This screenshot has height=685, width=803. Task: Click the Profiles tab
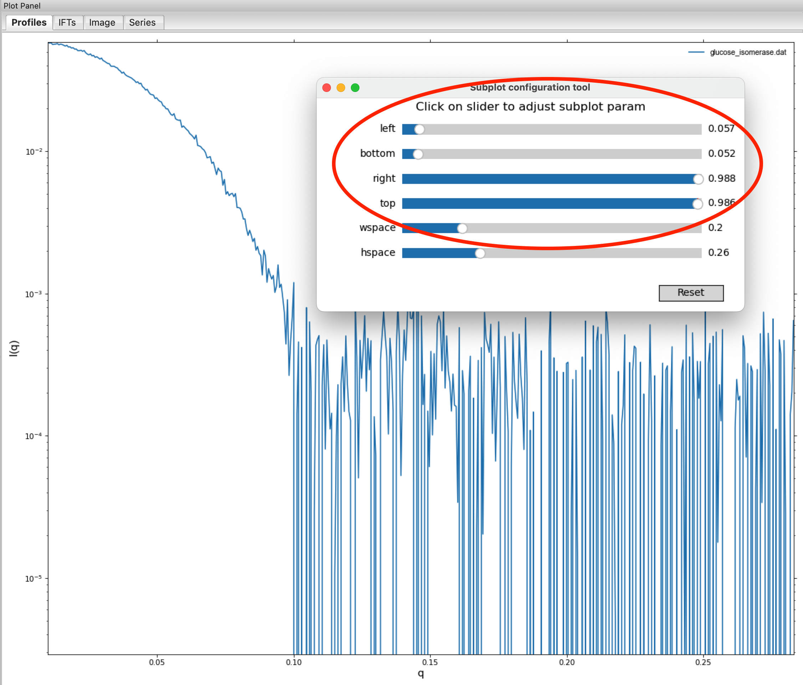(29, 22)
